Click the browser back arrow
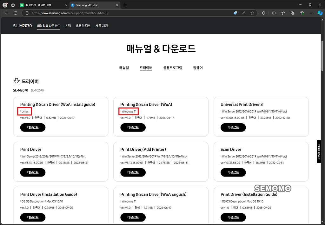The image size is (325, 225). 6,13
